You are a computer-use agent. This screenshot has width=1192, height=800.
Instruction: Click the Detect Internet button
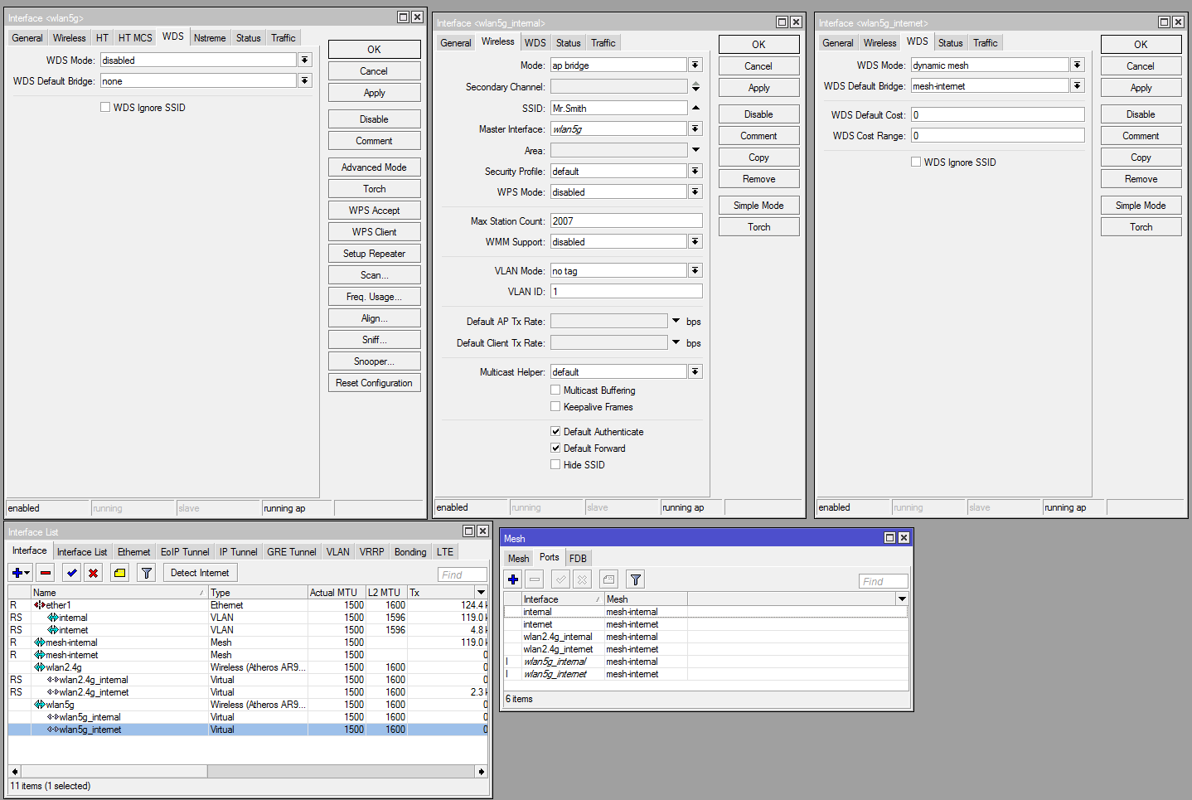pos(199,572)
